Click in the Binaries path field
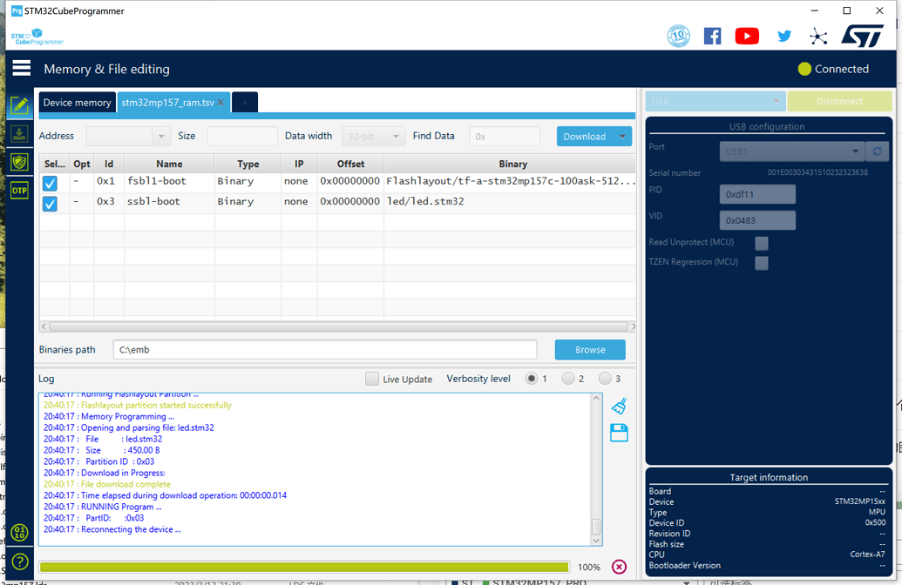This screenshot has height=585, width=902. (x=324, y=349)
